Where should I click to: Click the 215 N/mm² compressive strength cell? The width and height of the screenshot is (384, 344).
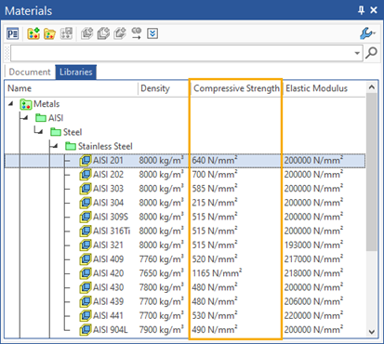click(215, 203)
